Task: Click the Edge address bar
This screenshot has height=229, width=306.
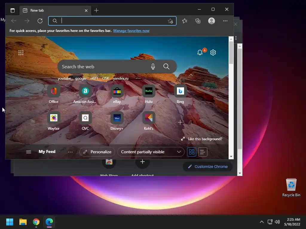Action: point(112,21)
